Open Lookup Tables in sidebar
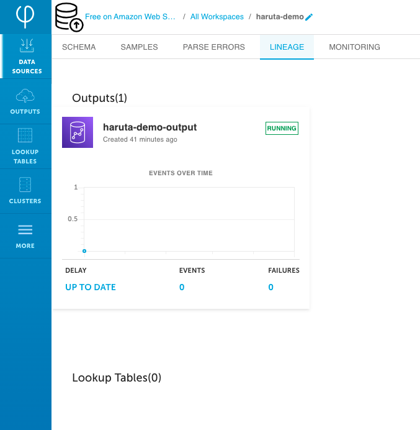 point(25,146)
